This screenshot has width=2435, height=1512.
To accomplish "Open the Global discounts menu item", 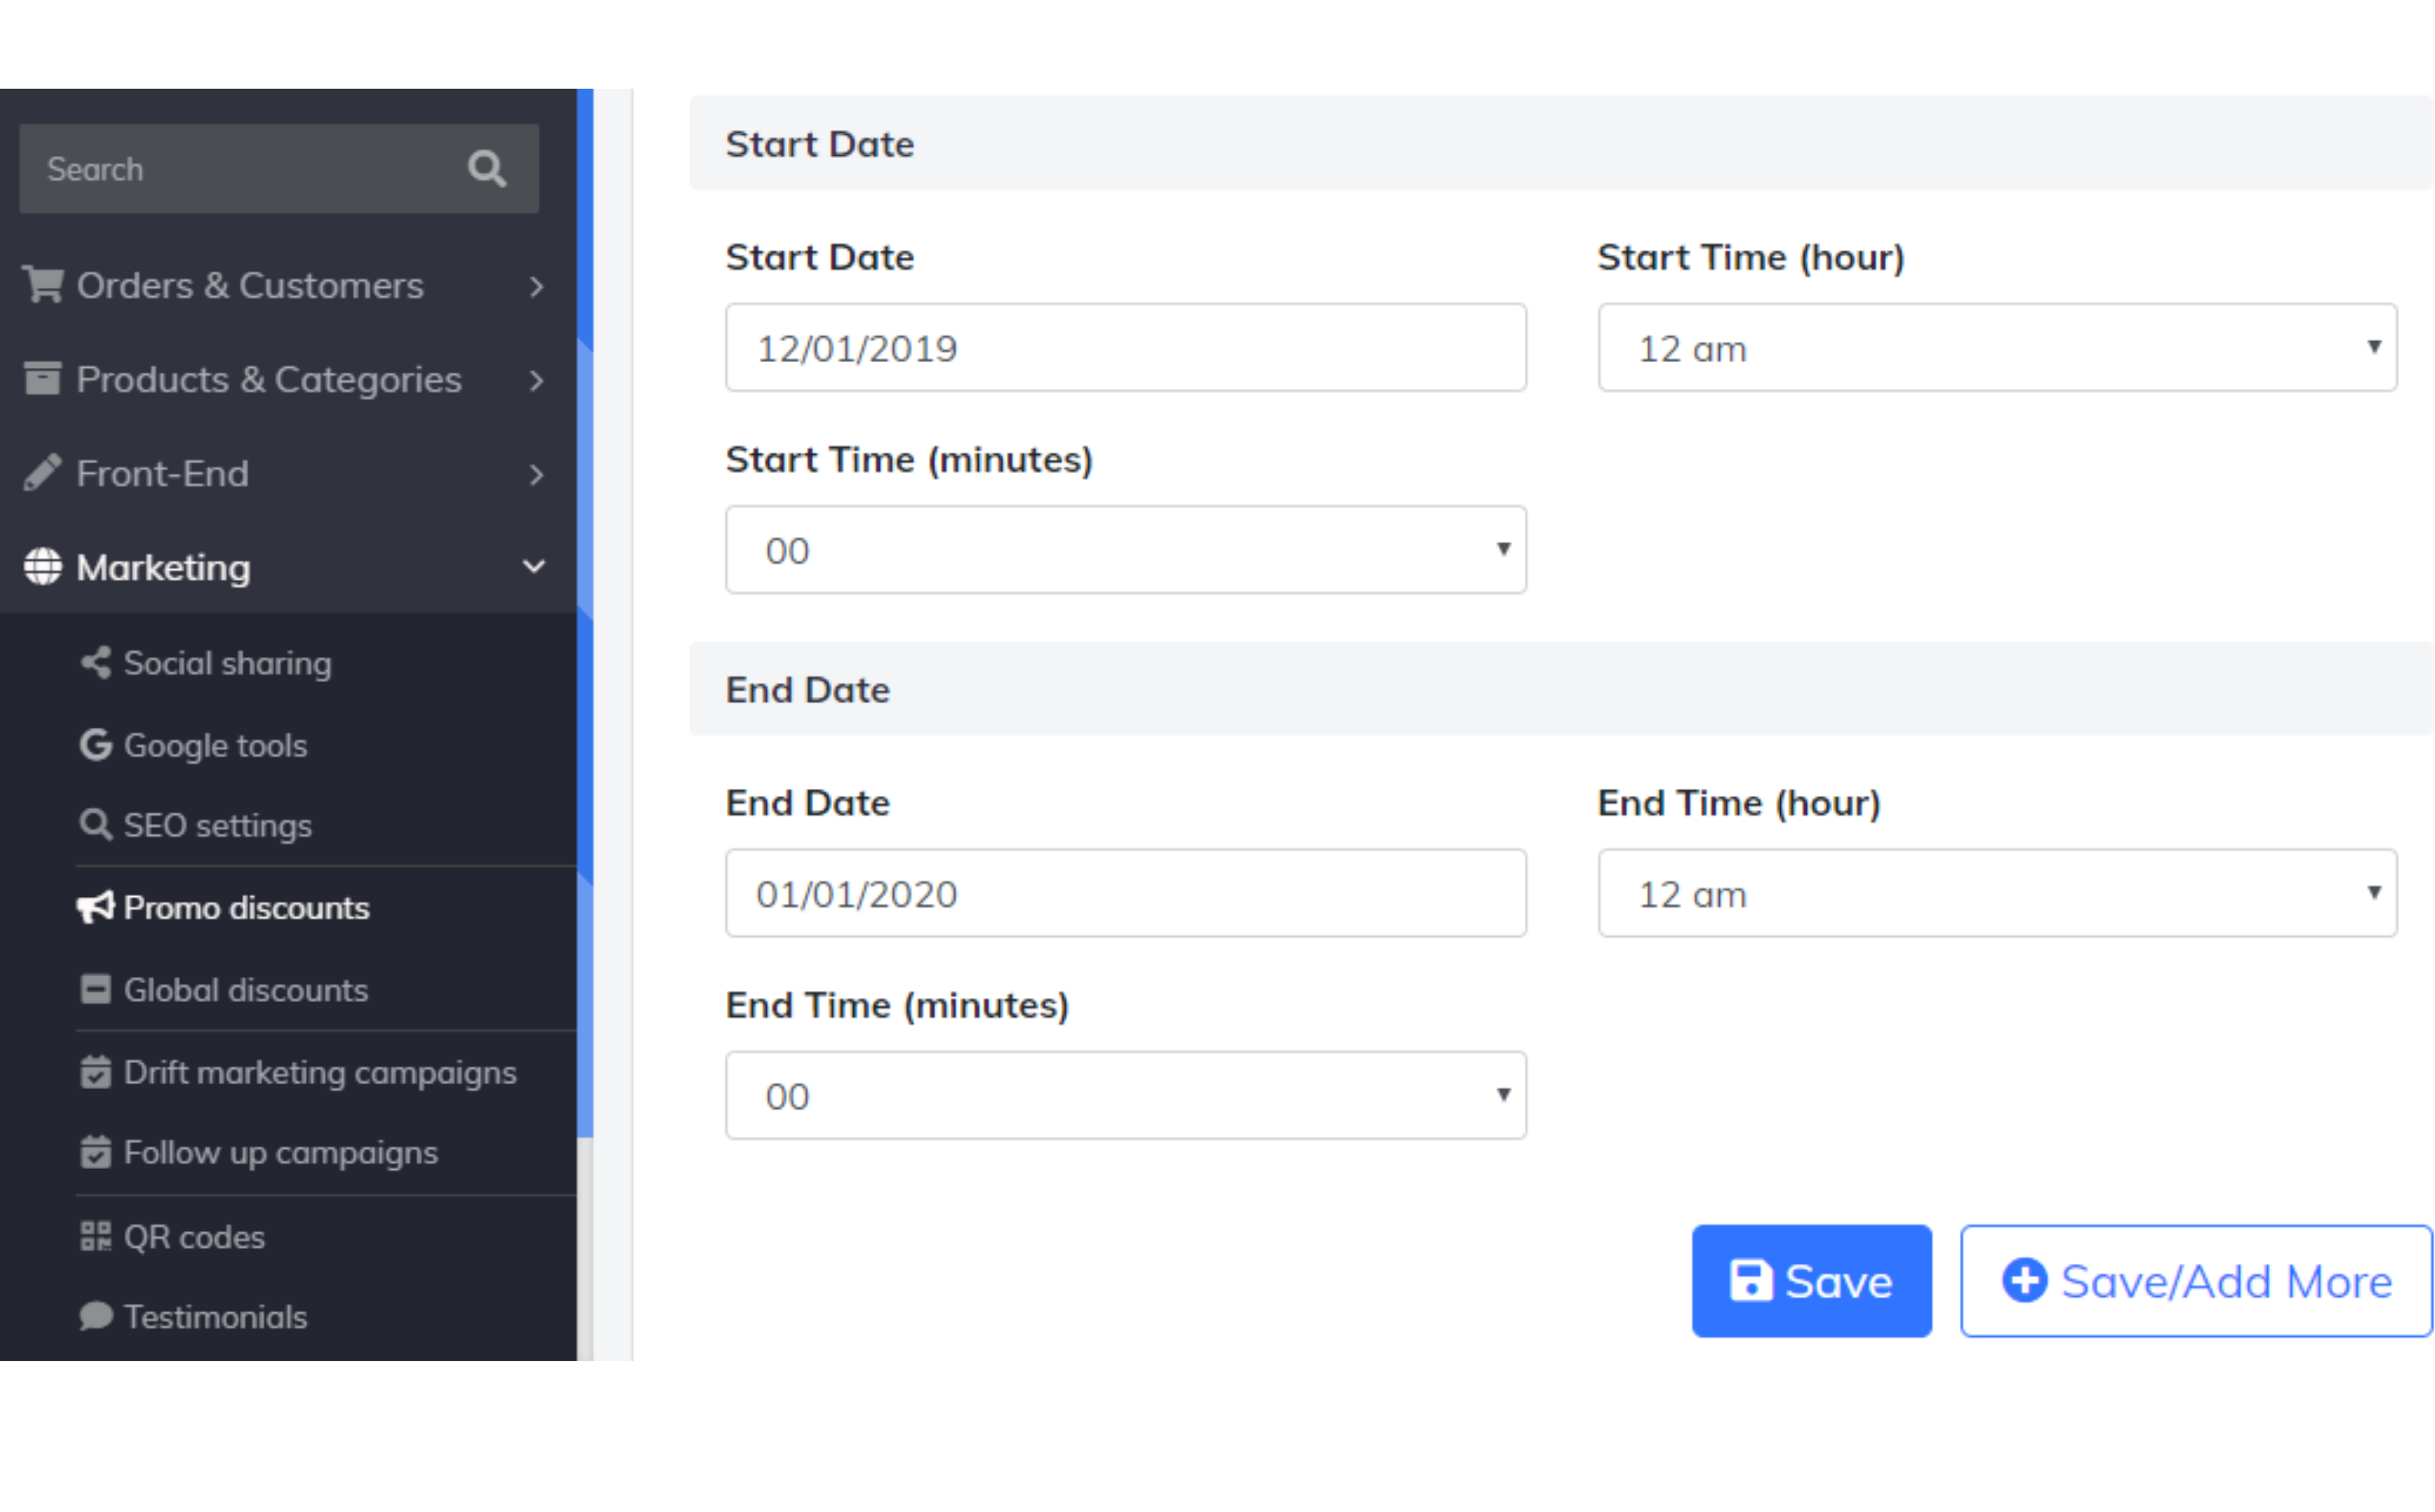I will pos(245,990).
